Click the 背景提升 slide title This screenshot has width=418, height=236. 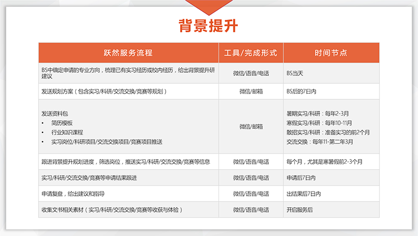[x=208, y=26]
